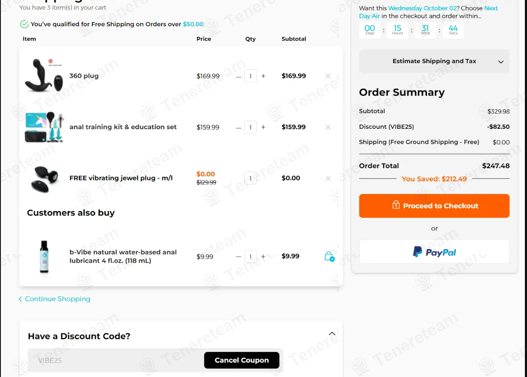527x377 pixels.
Task: Click the -$82.50 discount amount
Action: [498, 127]
